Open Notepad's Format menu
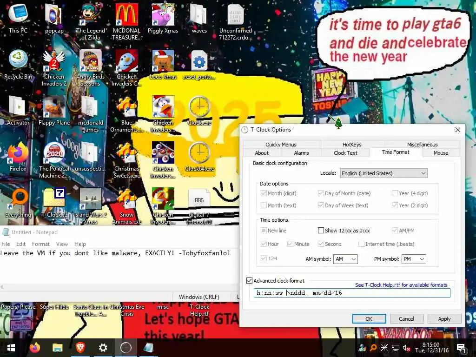 (x=41, y=244)
